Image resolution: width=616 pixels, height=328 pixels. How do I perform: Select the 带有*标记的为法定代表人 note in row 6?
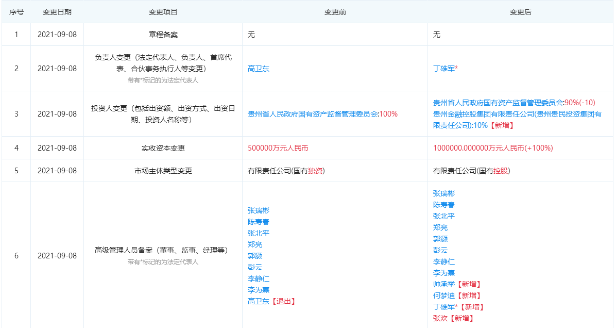click(163, 262)
